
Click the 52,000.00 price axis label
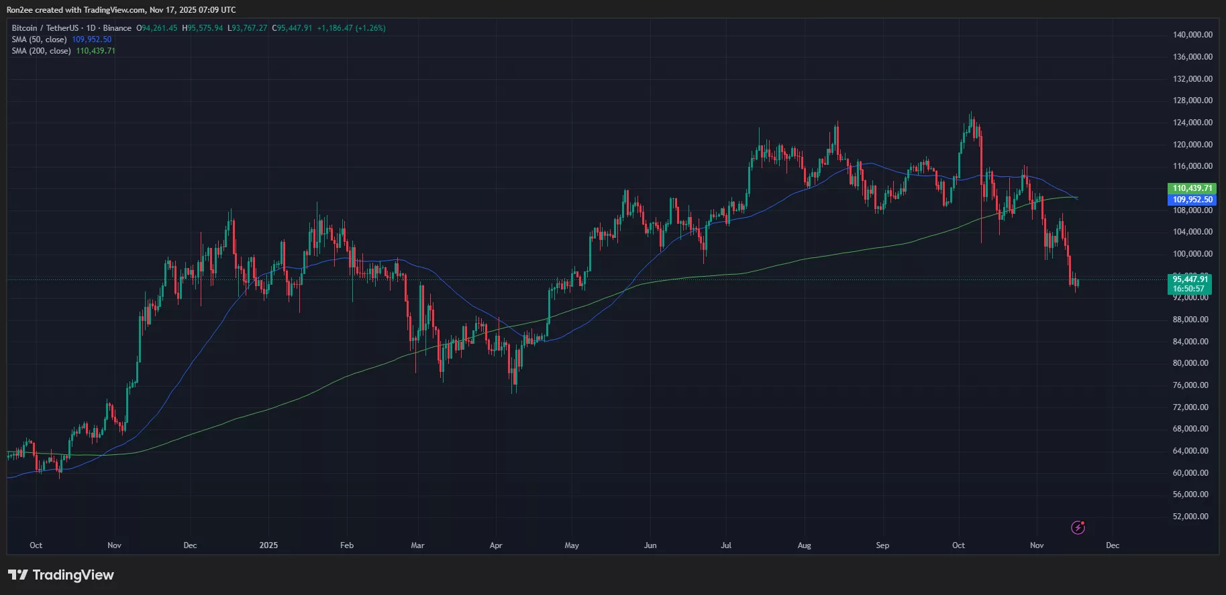point(1192,517)
